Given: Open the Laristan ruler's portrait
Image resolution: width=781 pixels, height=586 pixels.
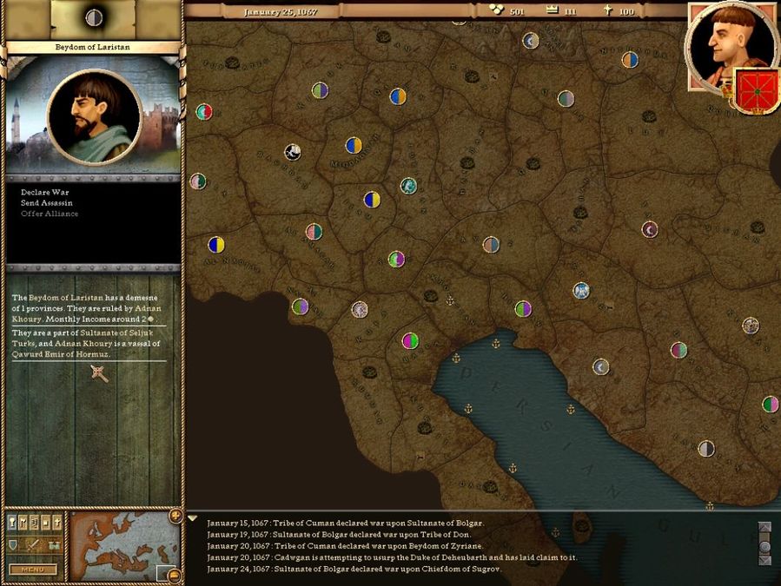Looking at the screenshot, I should [x=94, y=117].
